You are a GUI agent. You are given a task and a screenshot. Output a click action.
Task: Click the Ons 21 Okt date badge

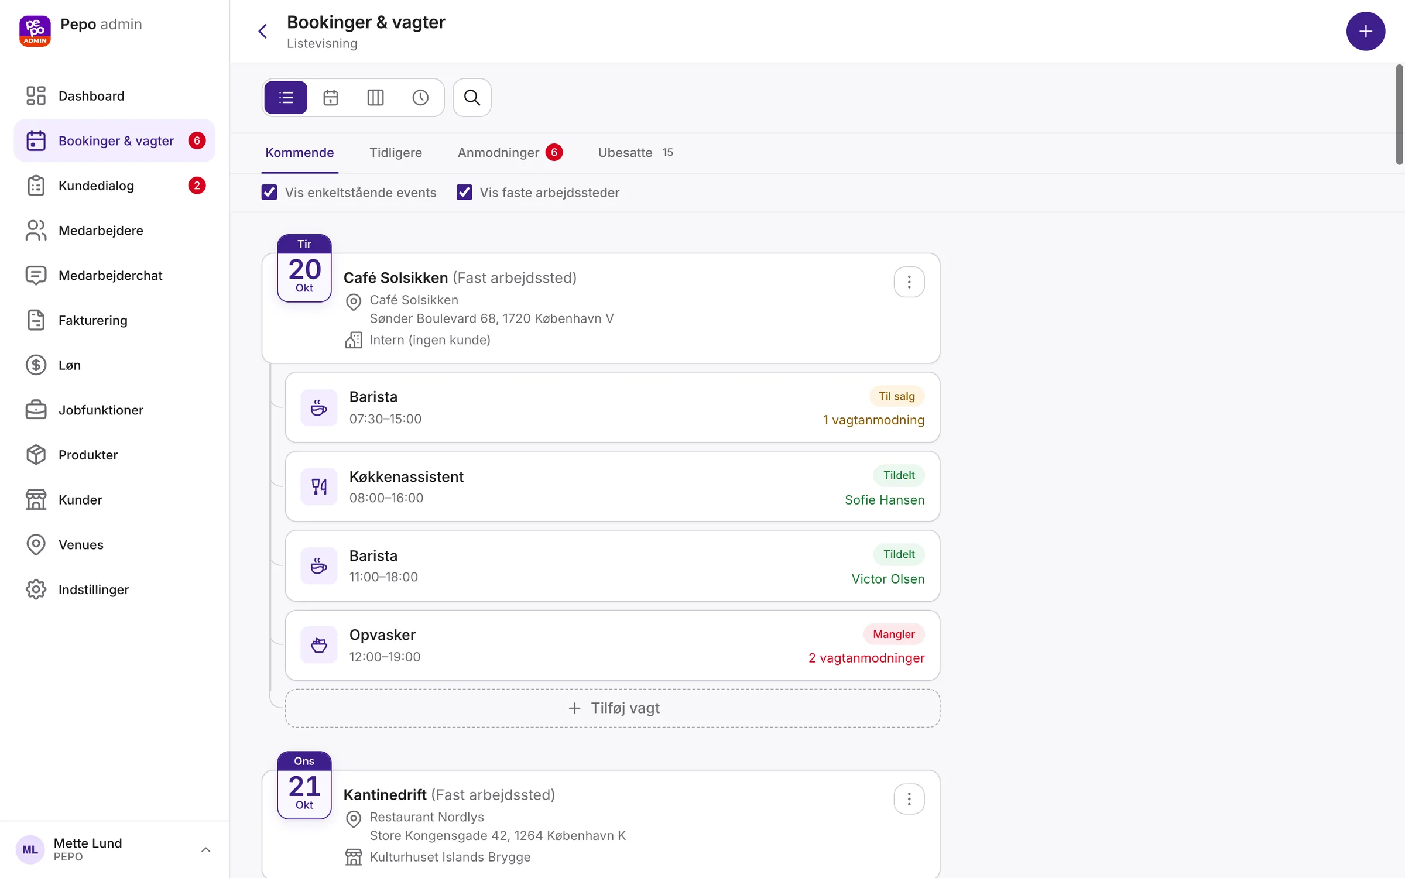(304, 786)
